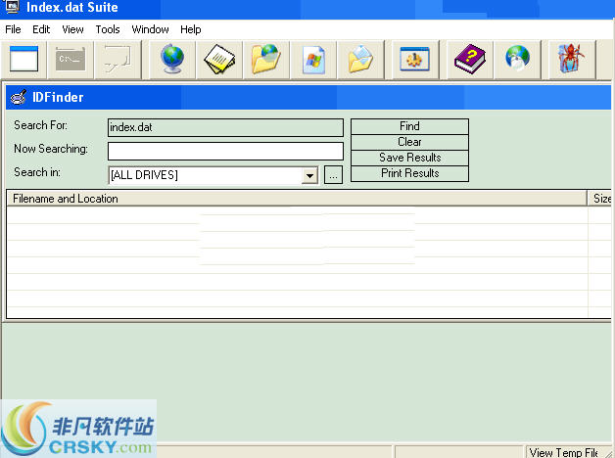Expand the Search in drives dropdown arrow

pyautogui.click(x=309, y=175)
